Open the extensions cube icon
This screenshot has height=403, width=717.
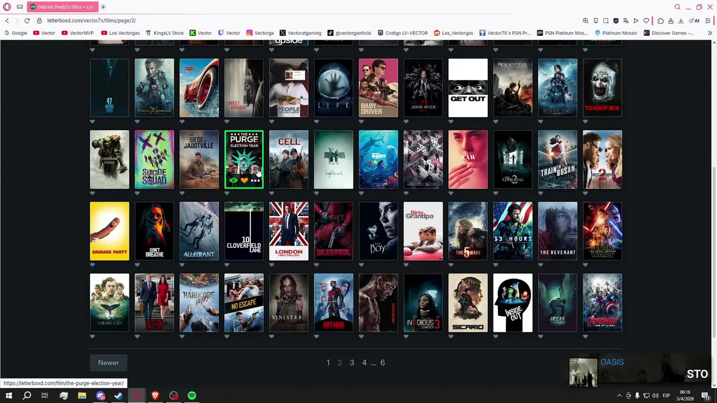coord(660,21)
